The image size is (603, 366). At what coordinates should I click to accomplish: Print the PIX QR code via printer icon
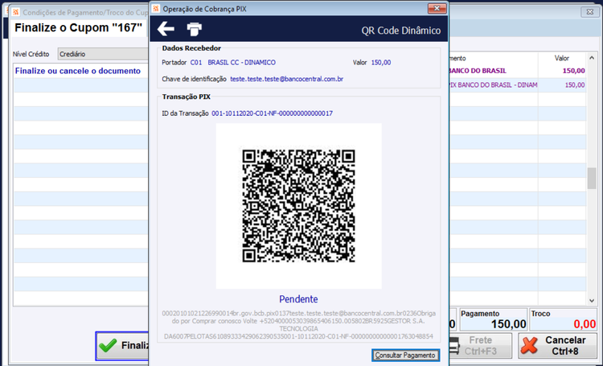point(195,29)
